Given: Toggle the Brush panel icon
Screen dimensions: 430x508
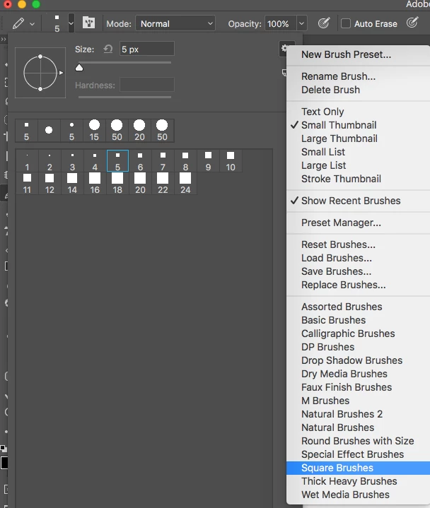Looking at the screenshot, I should (x=88, y=23).
